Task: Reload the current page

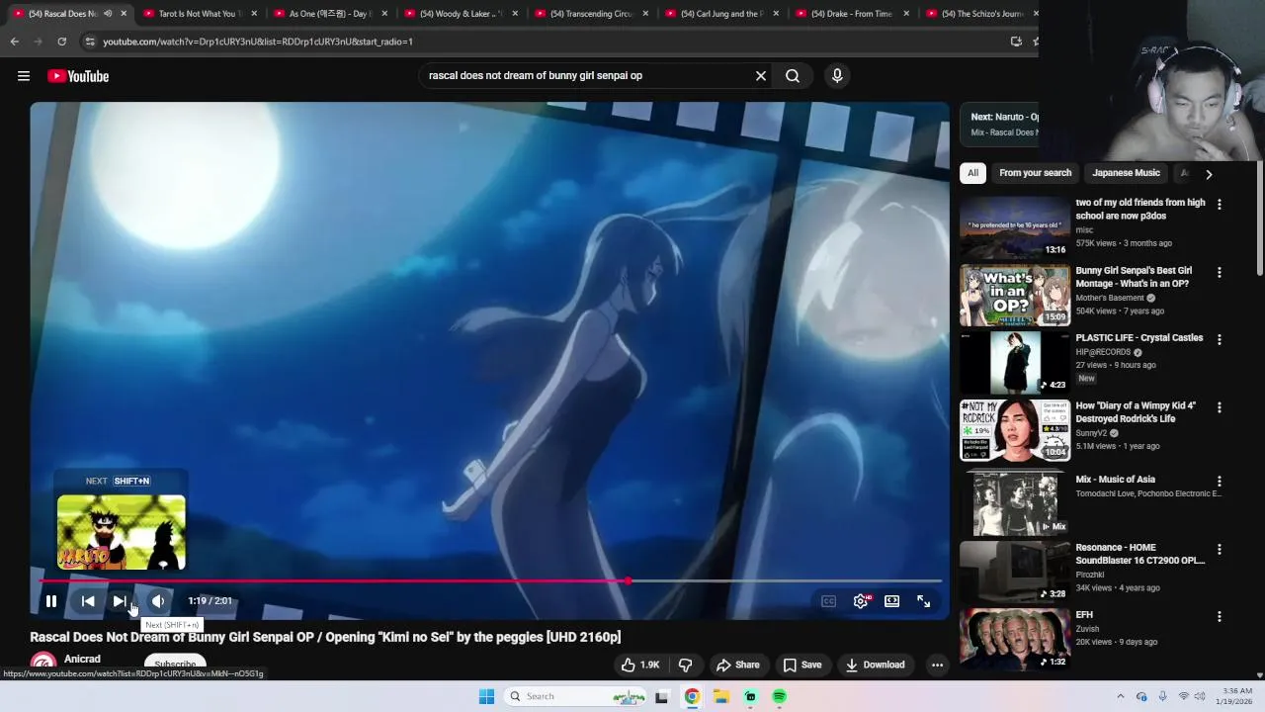Action: pyautogui.click(x=61, y=42)
